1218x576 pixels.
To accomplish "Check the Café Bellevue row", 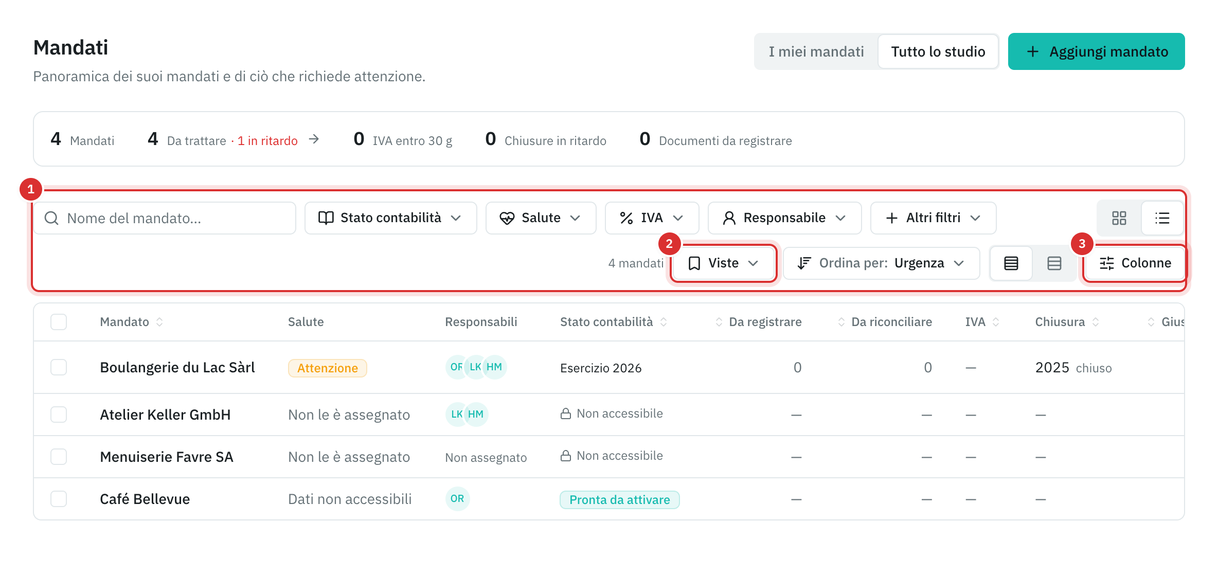I will (59, 499).
